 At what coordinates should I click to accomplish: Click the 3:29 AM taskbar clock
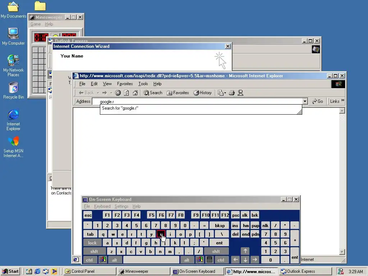point(355,272)
